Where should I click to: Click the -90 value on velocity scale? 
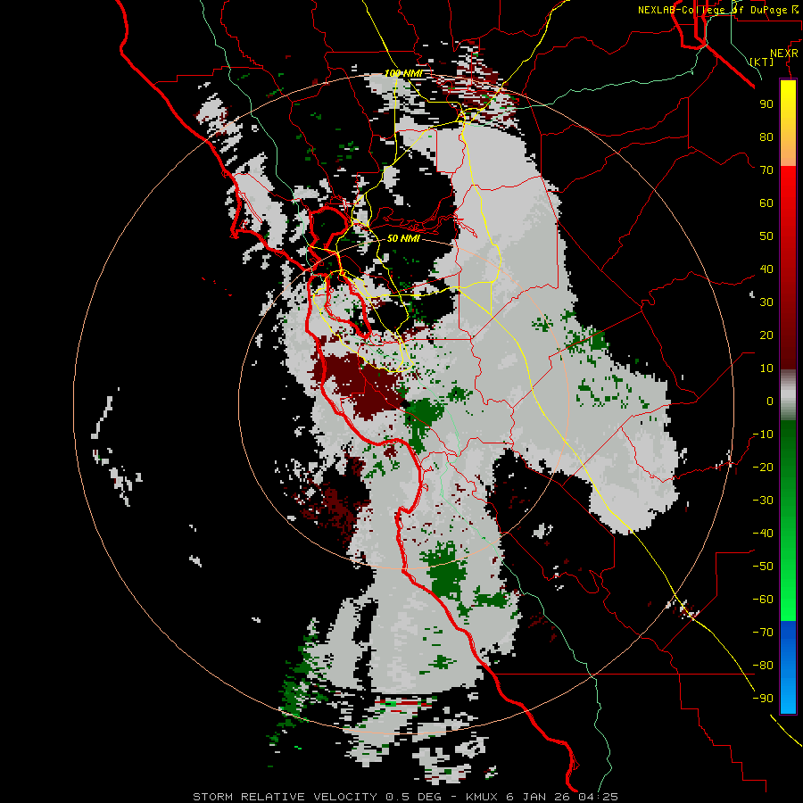(763, 699)
